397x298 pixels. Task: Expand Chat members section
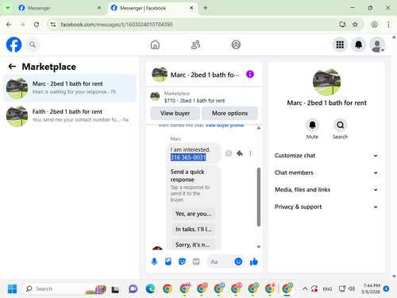tap(326, 172)
